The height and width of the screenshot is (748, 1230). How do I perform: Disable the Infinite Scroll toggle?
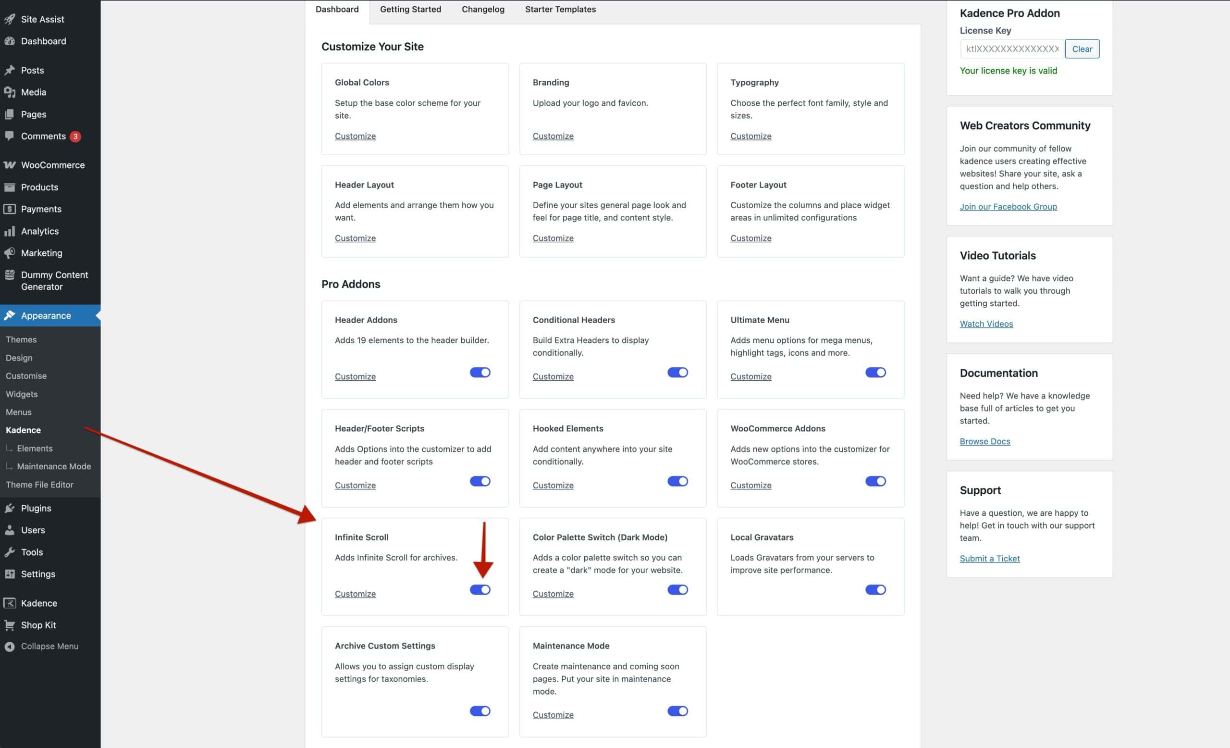[480, 590]
